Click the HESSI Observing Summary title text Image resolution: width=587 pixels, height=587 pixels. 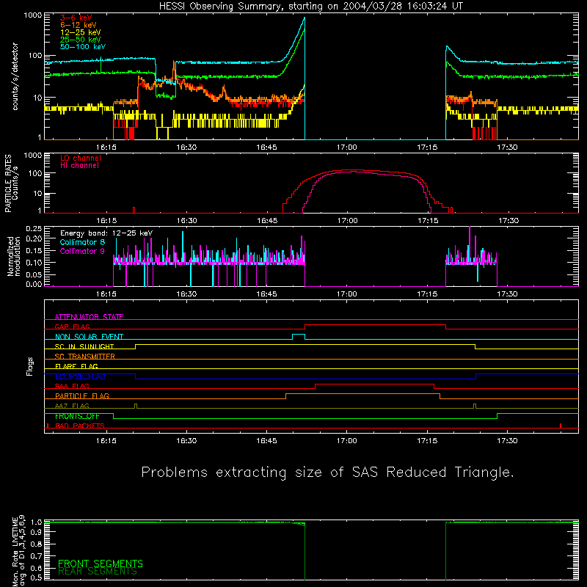pos(311,7)
